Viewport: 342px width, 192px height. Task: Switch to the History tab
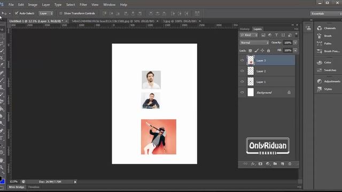(x=245, y=29)
